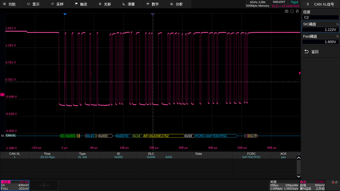This screenshot has width=340, height=191.
Task: Click the decoded ID=0x000 field
Action: tap(68, 136)
